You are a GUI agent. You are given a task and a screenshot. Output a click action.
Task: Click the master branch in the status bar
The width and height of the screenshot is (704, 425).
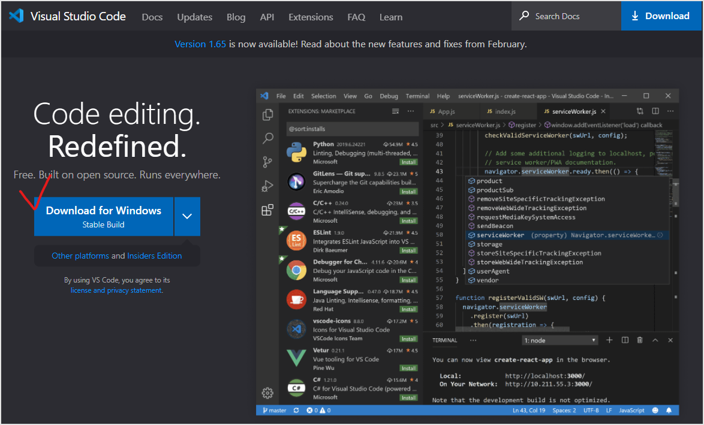(x=274, y=410)
